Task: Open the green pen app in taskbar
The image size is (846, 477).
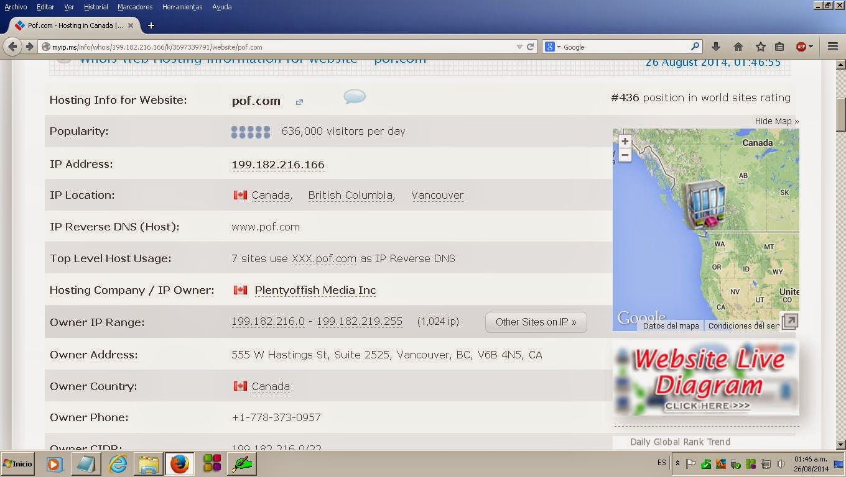Action: tap(242, 464)
